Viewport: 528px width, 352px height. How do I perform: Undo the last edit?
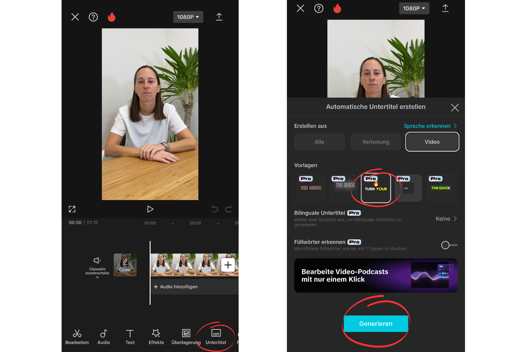(215, 209)
